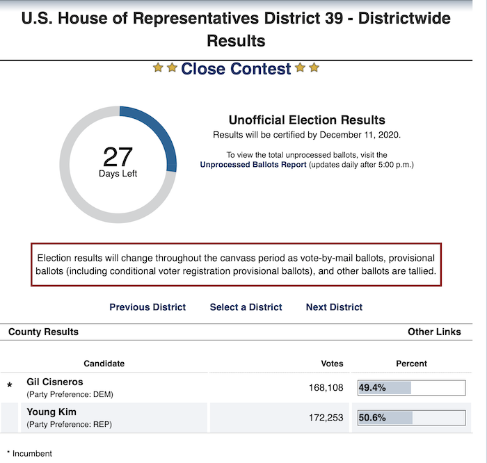Go to Next District
The width and height of the screenshot is (487, 463).
pos(334,307)
